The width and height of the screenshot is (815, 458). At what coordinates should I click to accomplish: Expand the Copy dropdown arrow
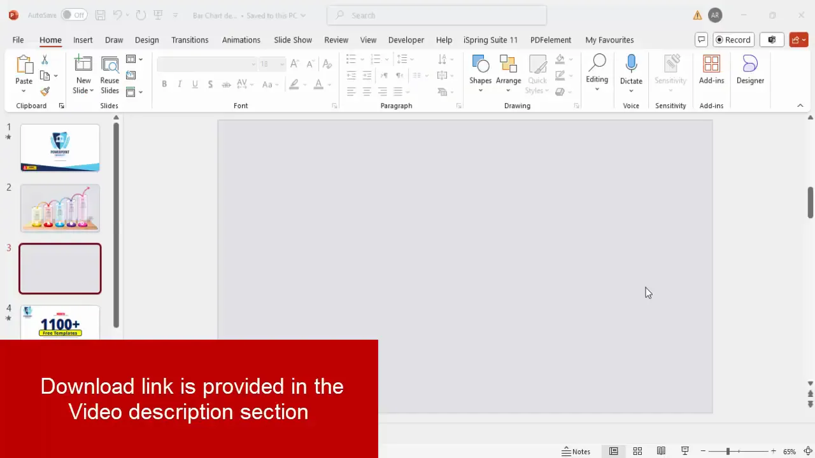pos(56,76)
